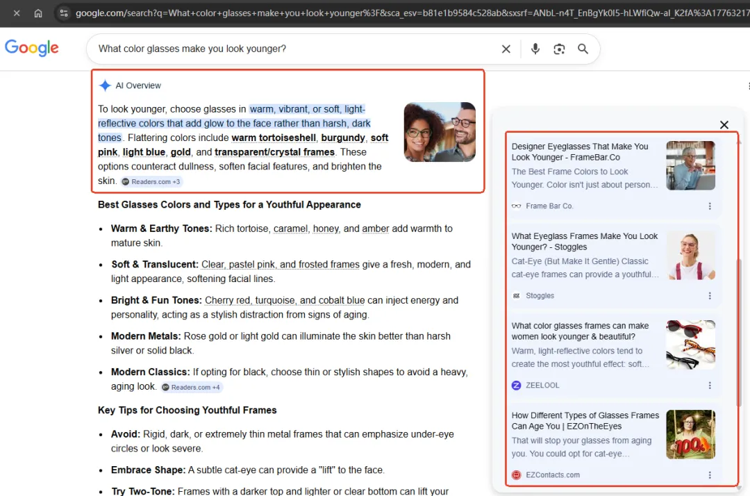Click the gold linked term

(181, 152)
